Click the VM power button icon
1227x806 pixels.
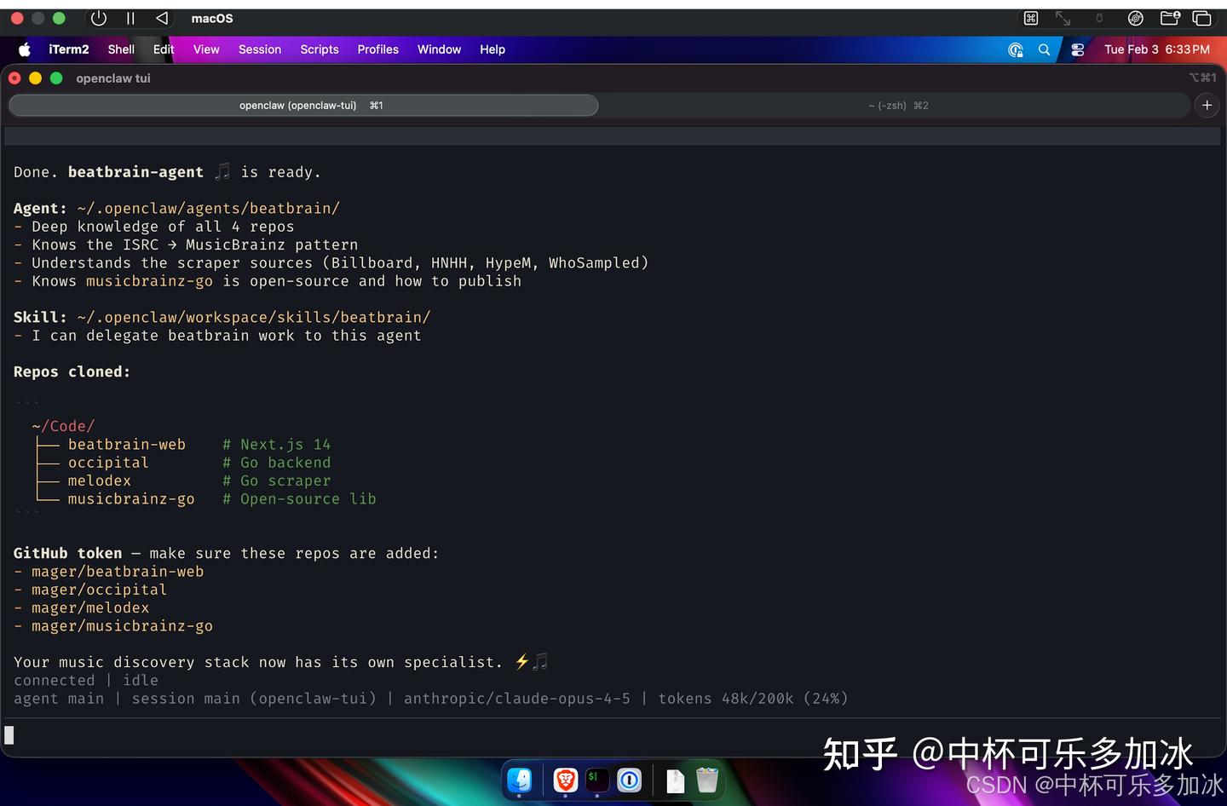pos(99,18)
